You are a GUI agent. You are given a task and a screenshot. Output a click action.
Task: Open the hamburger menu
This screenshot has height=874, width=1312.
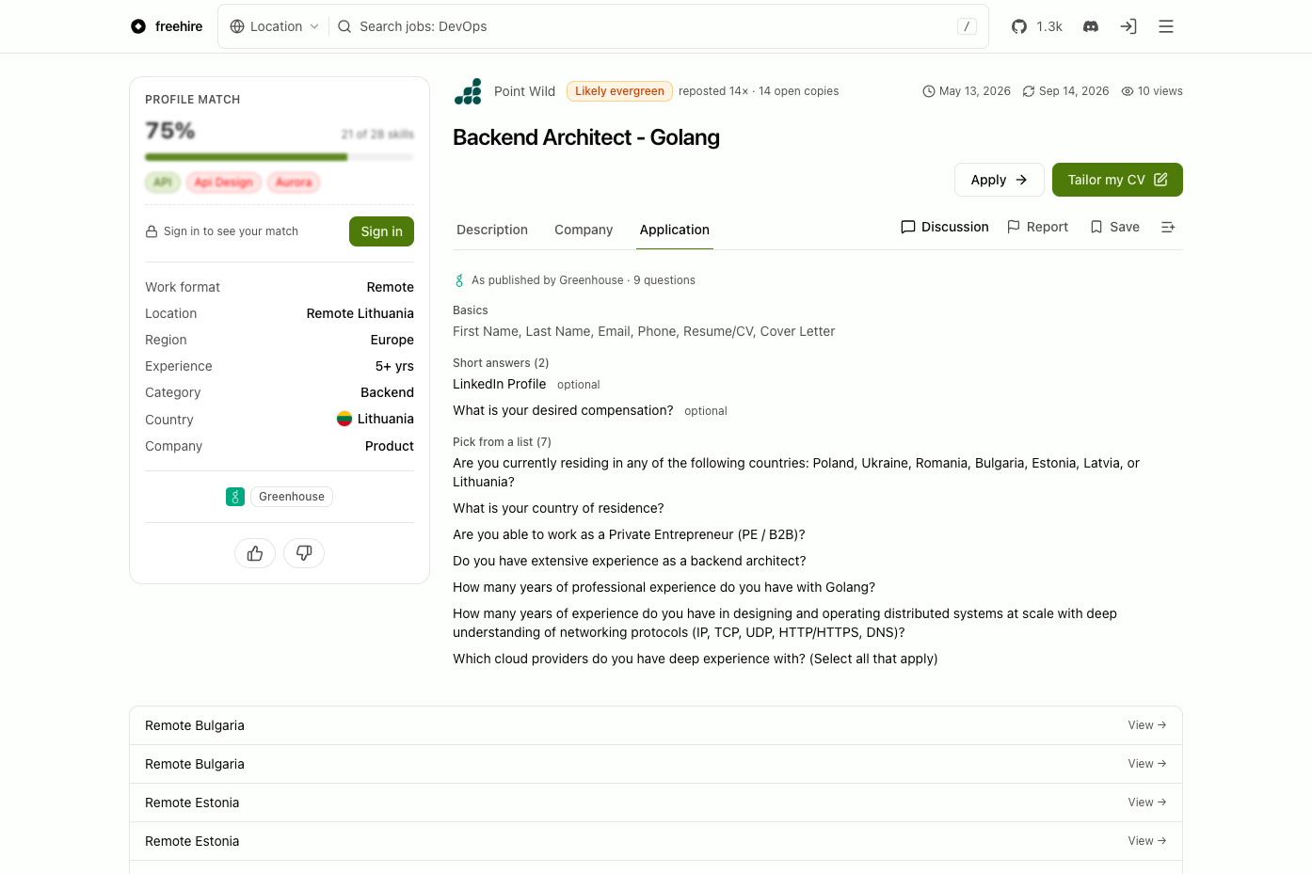[1166, 26]
